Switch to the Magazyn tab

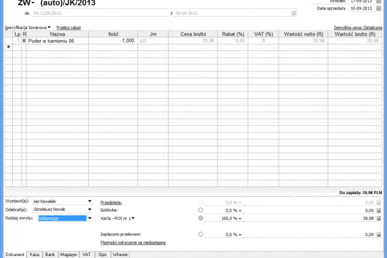click(69, 255)
